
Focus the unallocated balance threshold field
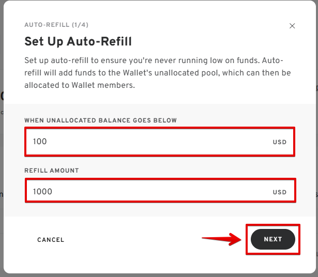coord(160,142)
